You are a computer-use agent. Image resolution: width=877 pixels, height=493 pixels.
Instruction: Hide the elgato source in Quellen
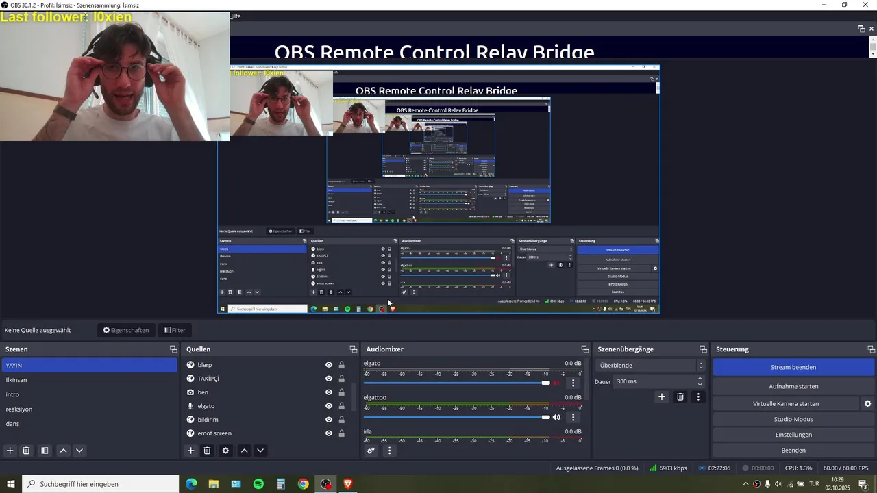click(329, 406)
